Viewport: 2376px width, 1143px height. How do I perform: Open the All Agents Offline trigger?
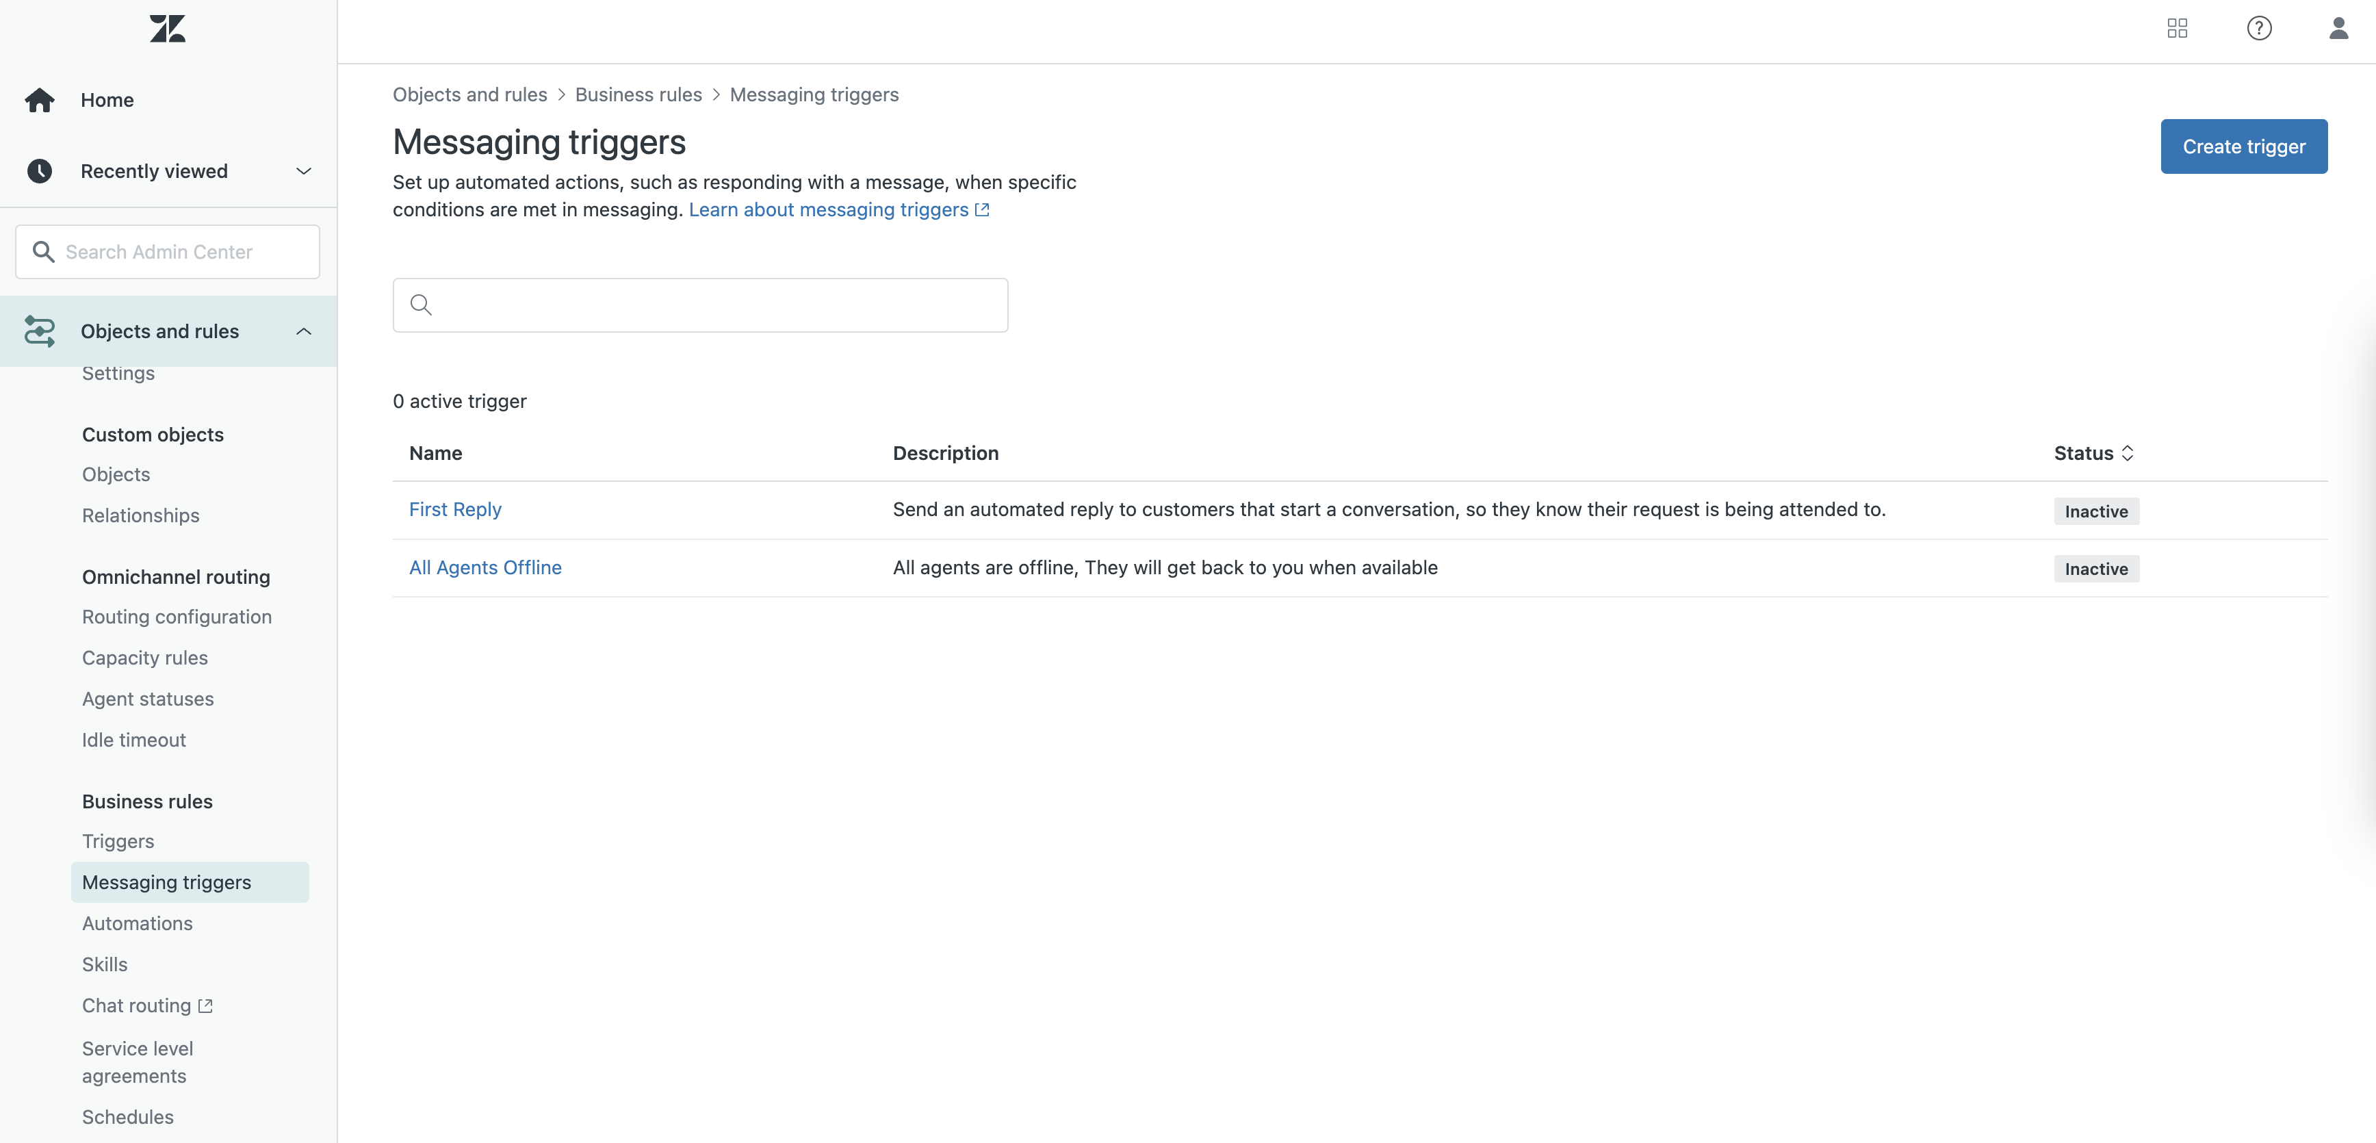tap(485, 567)
